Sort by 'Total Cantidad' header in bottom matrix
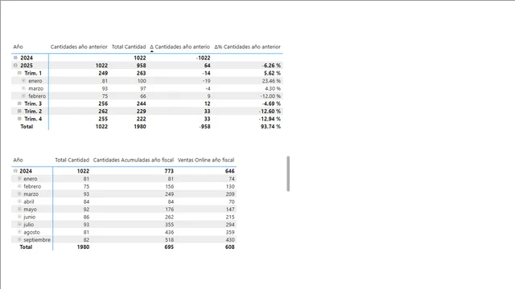 click(72, 160)
